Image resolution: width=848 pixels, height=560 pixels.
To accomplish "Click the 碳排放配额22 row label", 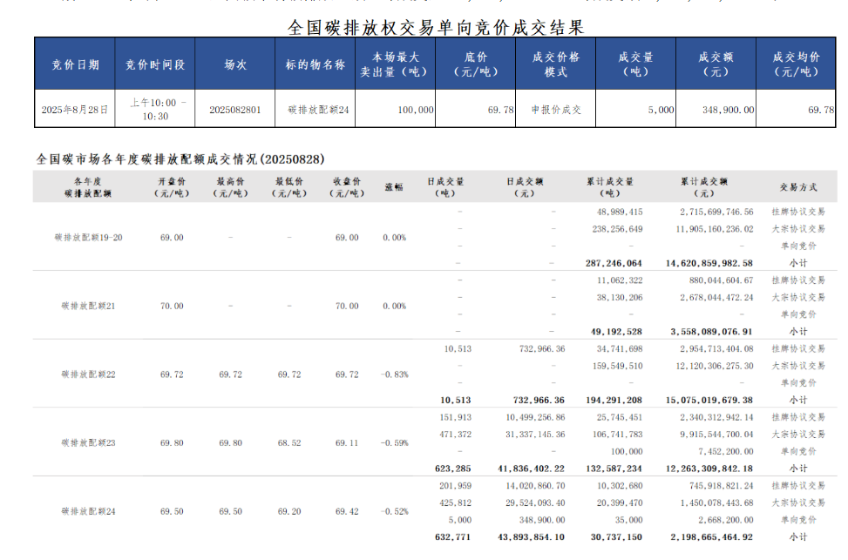I will (x=87, y=374).
